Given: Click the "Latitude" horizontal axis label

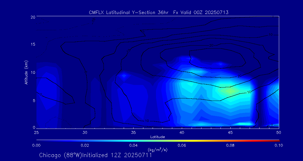Looking at the screenshot, I should (157, 137).
